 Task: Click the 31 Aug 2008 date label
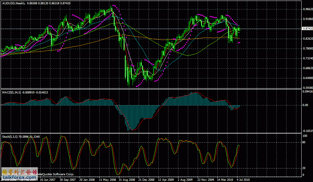(x=127, y=180)
